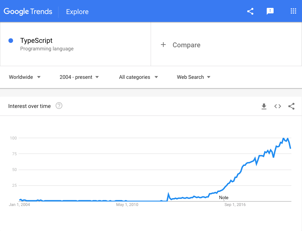Open the Web Search type dropdown
Image resolution: width=302 pixels, height=231 pixels.
point(193,77)
